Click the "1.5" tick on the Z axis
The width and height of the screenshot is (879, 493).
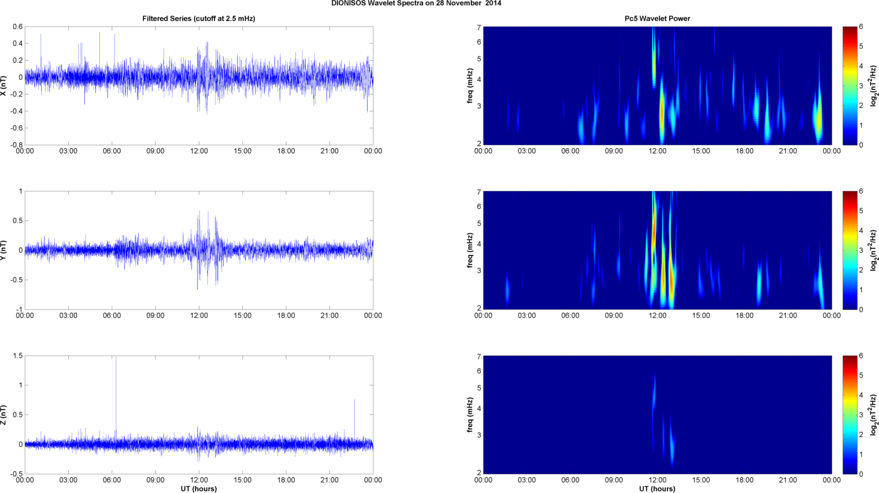click(x=17, y=356)
